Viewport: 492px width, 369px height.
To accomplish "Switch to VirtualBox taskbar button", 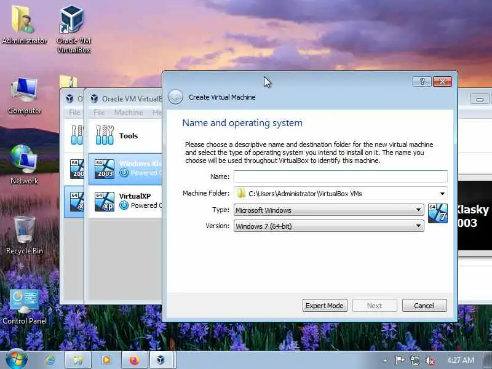I will click(x=161, y=360).
